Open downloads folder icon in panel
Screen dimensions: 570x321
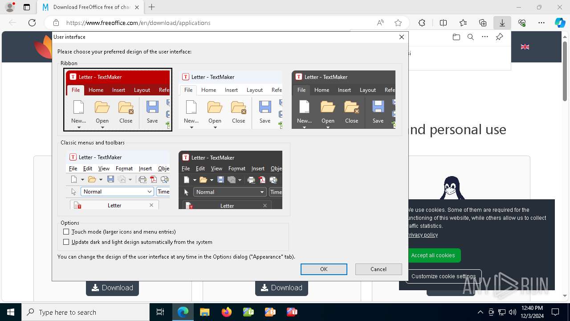(x=456, y=37)
